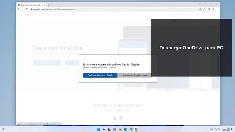Open the Chat app in the taskbar
The height and width of the screenshot is (132, 235).
coord(115,129)
